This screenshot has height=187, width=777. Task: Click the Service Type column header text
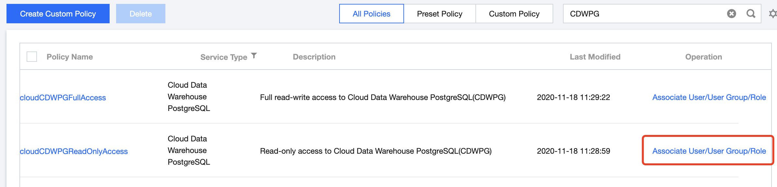coord(223,57)
